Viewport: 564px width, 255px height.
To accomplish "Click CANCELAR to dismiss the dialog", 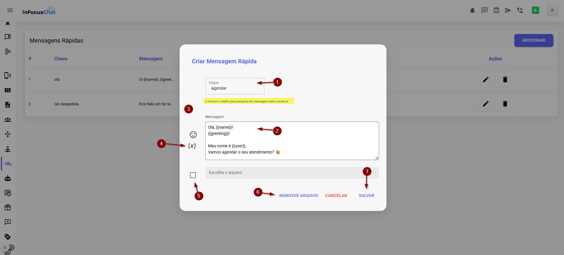I will [x=336, y=196].
